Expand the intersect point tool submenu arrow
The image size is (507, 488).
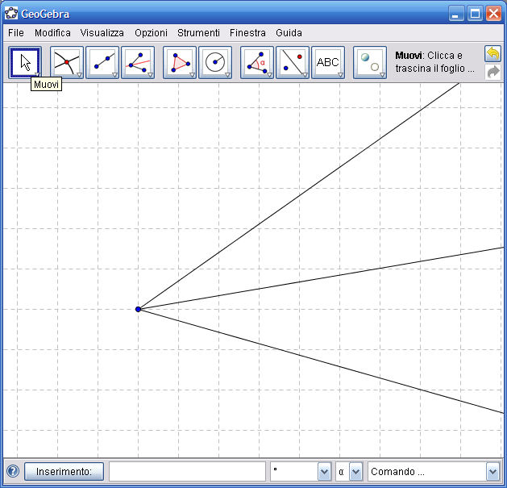pyautogui.click(x=79, y=75)
